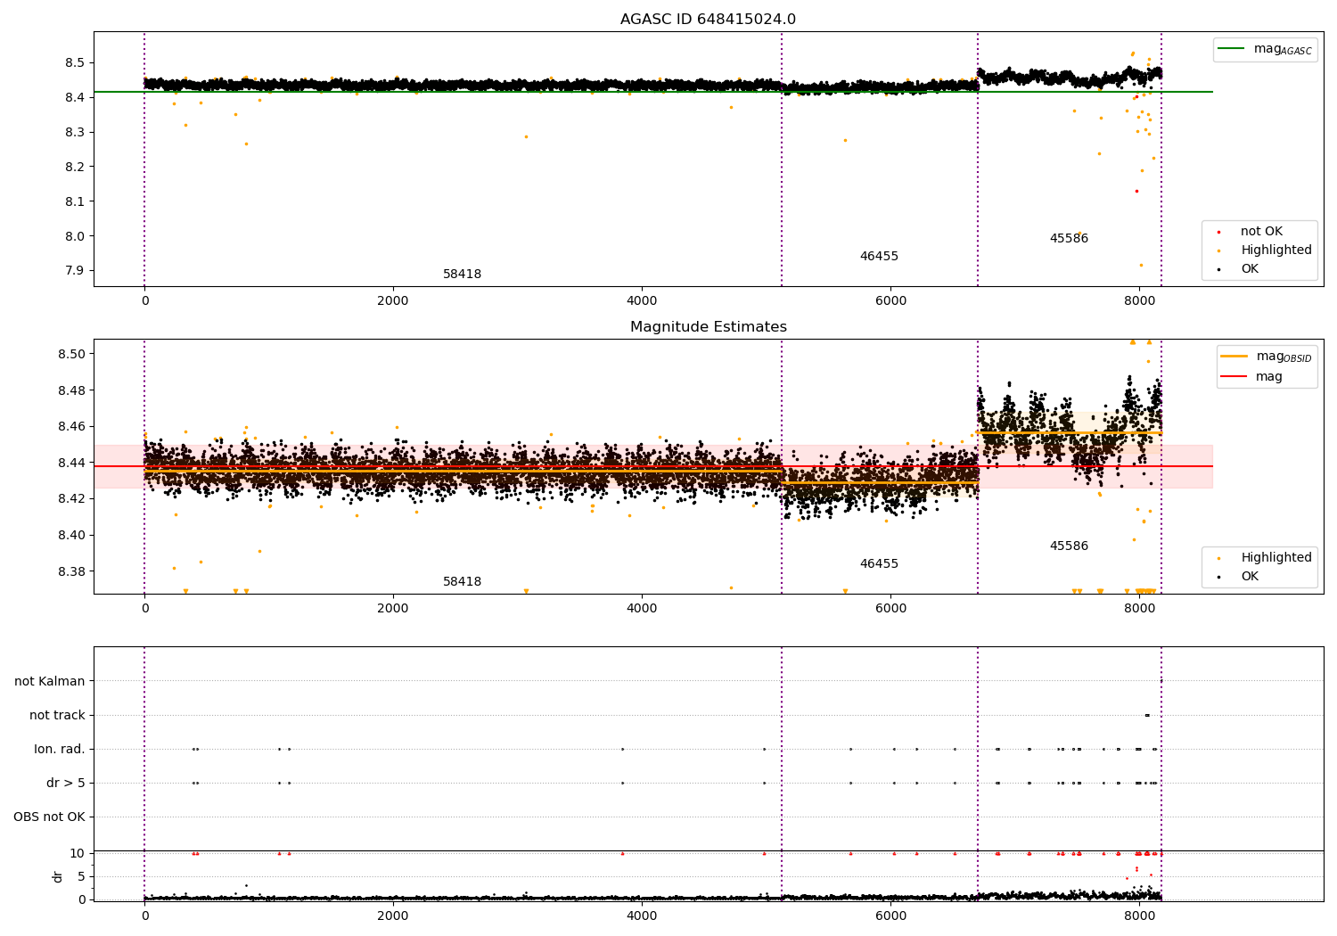Click 'OK' legend label beneath Highlighted in top plot
This screenshot has height=936, width=1337.
pos(1250,269)
